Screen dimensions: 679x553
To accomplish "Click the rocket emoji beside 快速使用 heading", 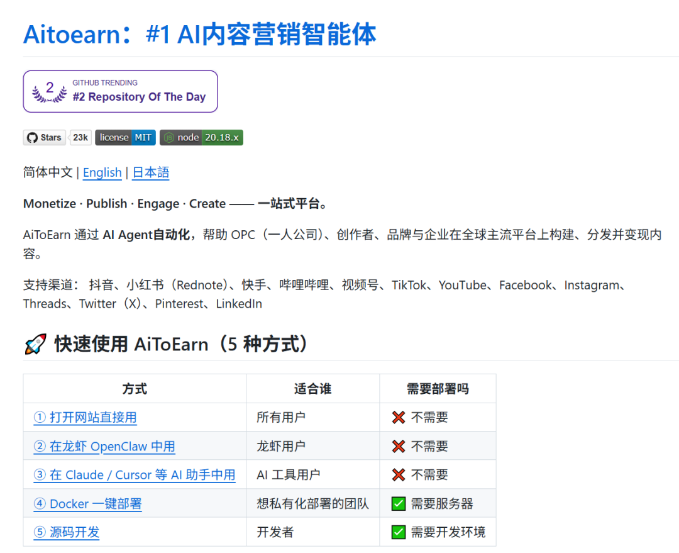I will point(35,345).
